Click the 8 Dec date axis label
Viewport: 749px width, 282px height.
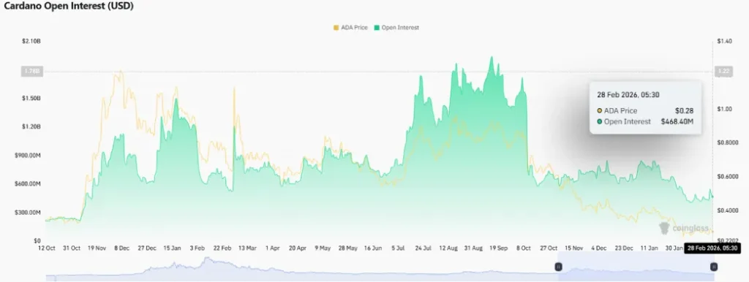(122, 248)
